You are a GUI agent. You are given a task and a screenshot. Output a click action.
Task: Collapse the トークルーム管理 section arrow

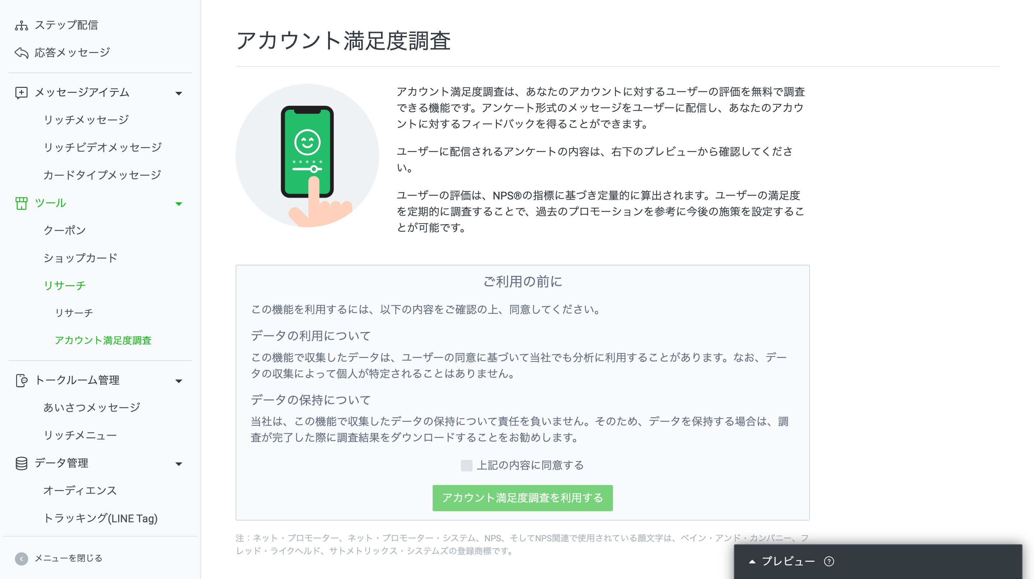point(179,381)
